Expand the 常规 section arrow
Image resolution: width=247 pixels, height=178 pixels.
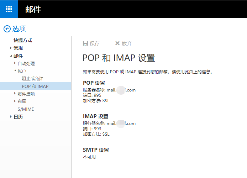click(11, 48)
